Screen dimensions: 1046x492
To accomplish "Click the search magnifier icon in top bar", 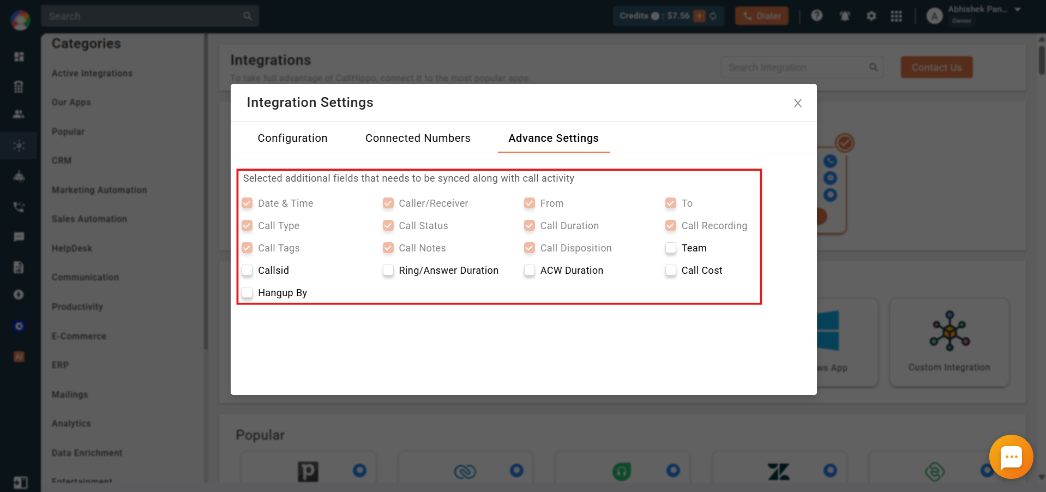I will 248,16.
